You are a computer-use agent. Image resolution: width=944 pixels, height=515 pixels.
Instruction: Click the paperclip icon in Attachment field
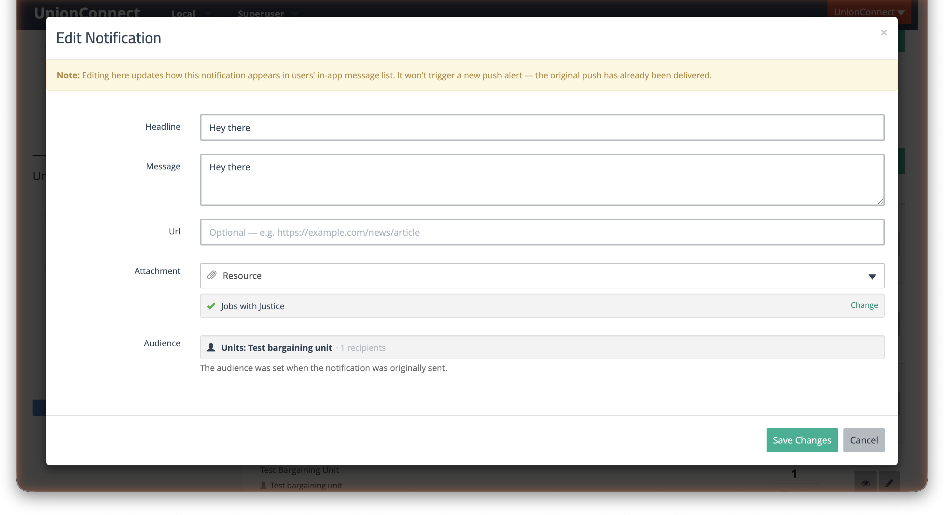pyautogui.click(x=212, y=275)
